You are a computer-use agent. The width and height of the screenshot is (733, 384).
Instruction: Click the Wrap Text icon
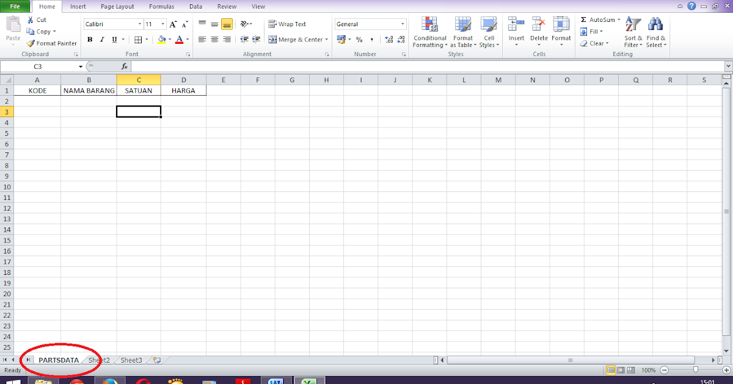click(x=272, y=24)
